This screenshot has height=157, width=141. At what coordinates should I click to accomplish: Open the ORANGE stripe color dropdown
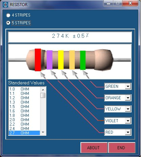(x=128, y=98)
